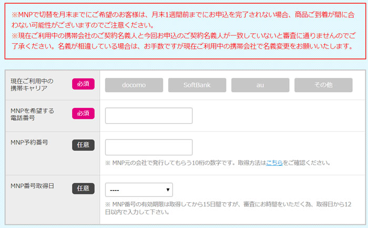This screenshot has height=228, width=368.
Task: Focus the MNPを希望する電話番号 input field
Action: pos(149,116)
